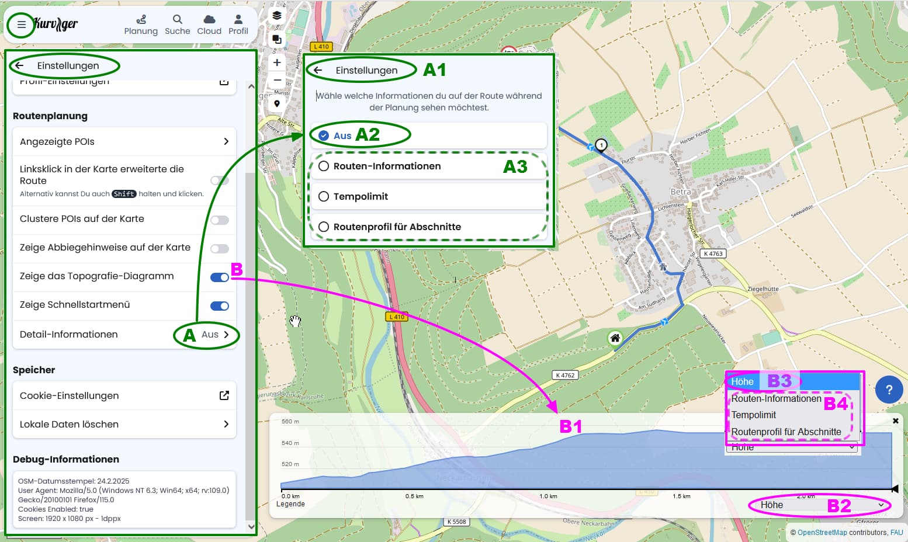The height and width of the screenshot is (542, 908).
Task: Zoom in the map with plus button
Action: 277,62
